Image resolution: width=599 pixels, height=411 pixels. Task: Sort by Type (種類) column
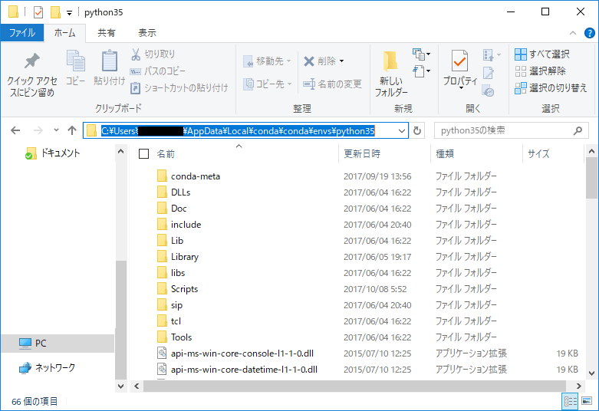point(445,154)
